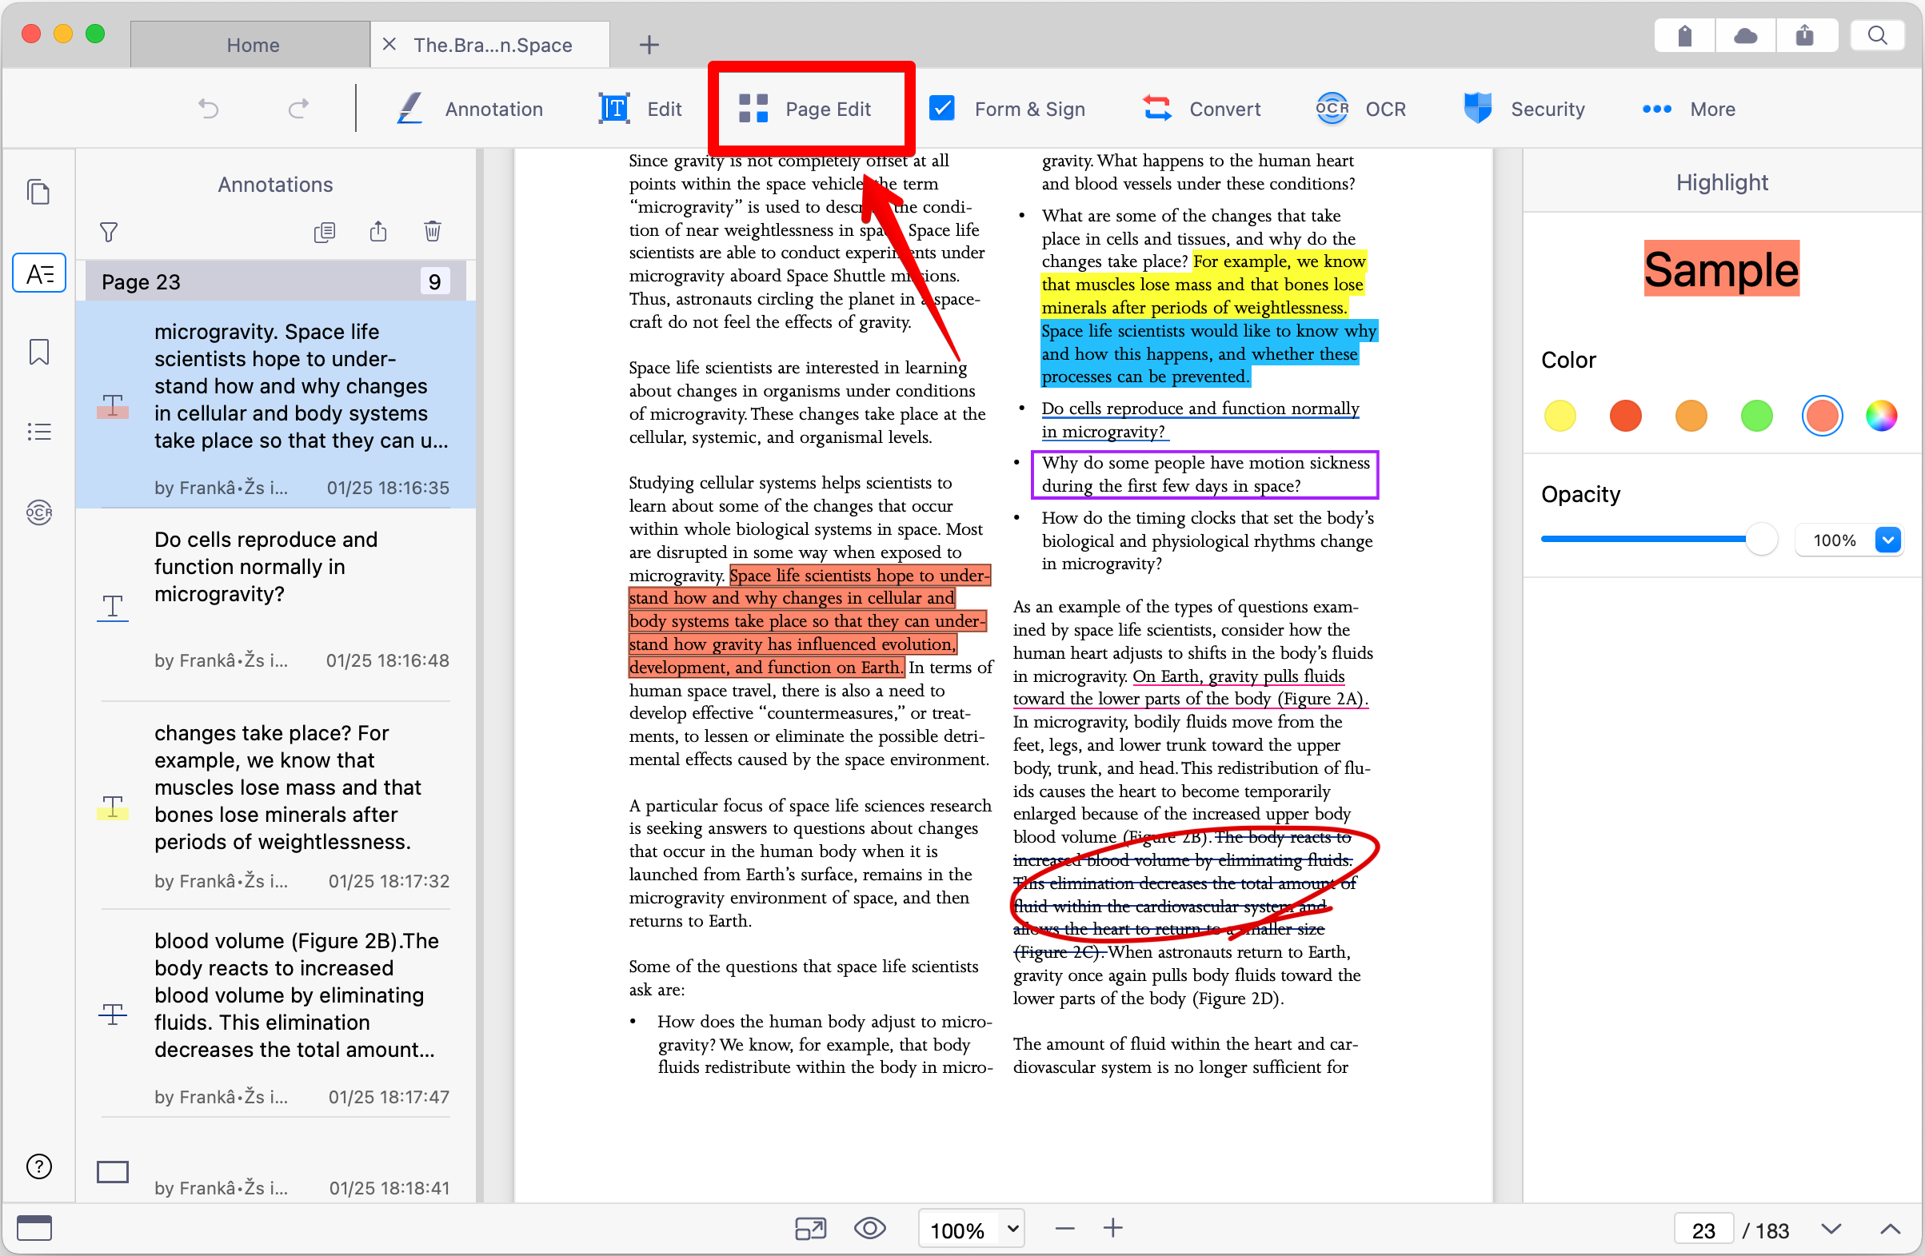Click the delete annotations trash icon
Screen dimensions: 1925x1256
coord(433,231)
